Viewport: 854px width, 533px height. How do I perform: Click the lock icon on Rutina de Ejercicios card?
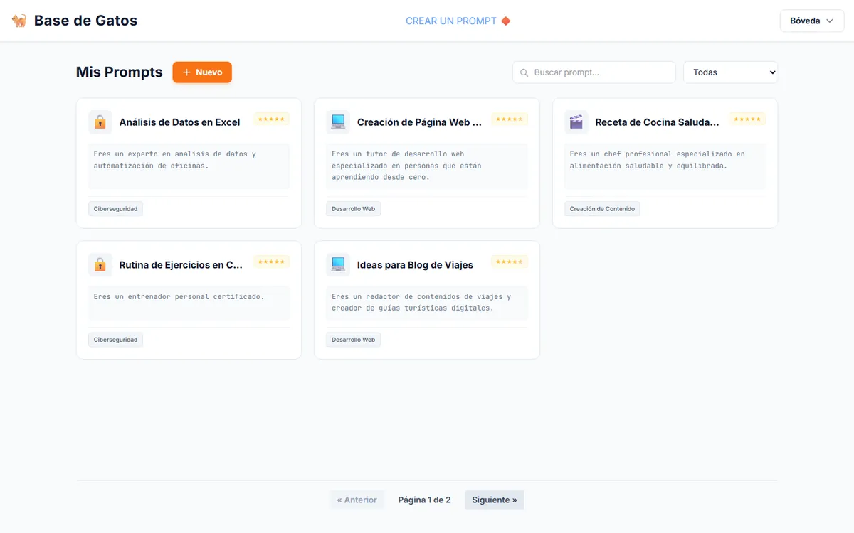100,265
